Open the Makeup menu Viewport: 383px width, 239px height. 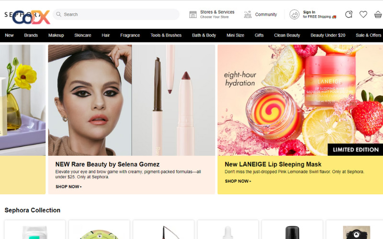tap(56, 35)
